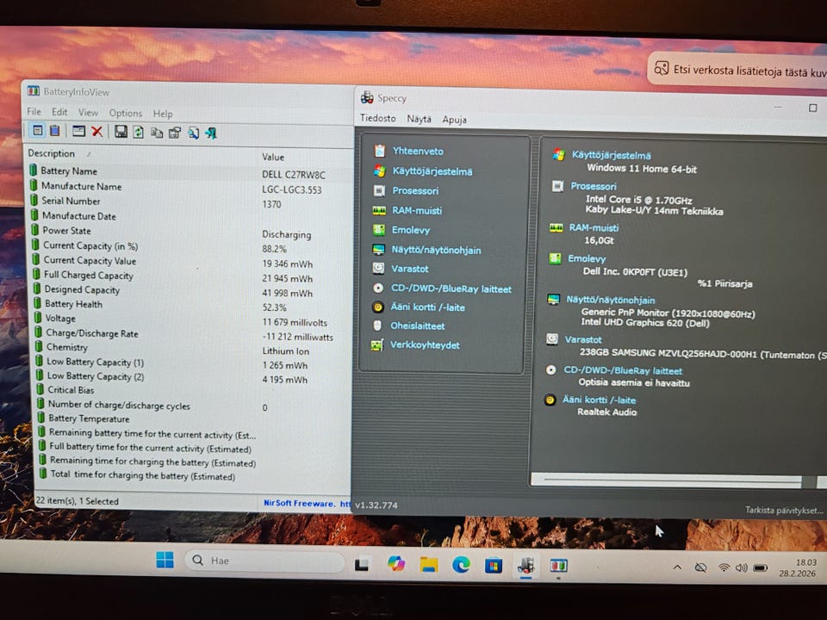The image size is (827, 620).
Task: Click Ääni kortti /-laite heading in summary pane
Action: pyautogui.click(x=599, y=400)
